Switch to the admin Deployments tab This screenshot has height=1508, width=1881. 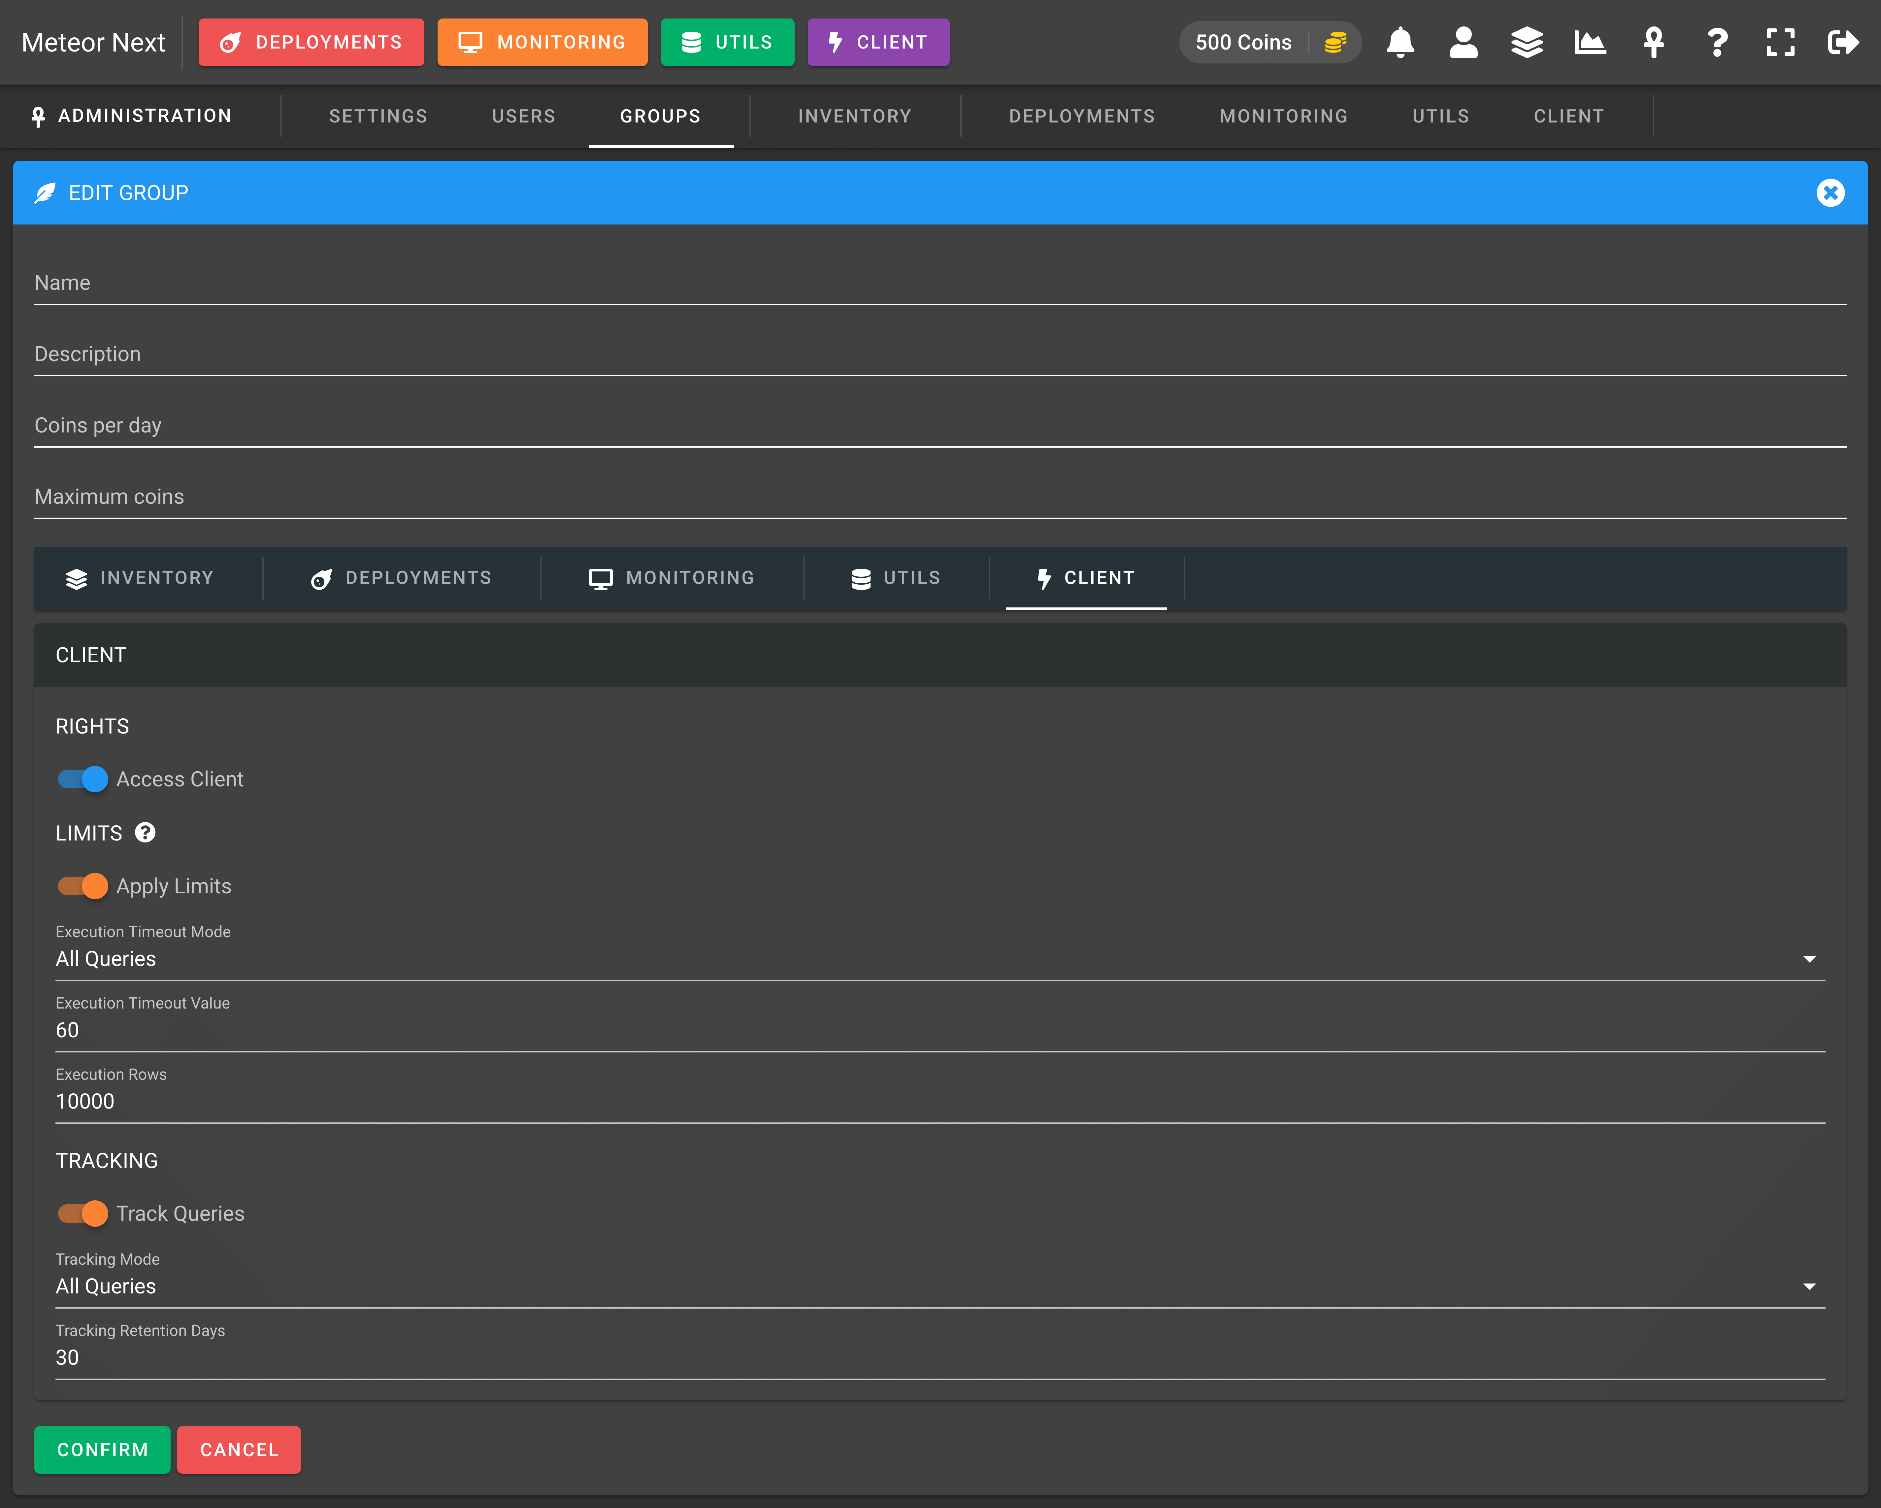(1082, 116)
